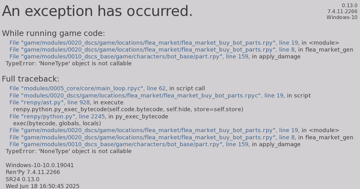The height and width of the screenshot is (189, 360).
Task: Click the 'An exception has occurred.' heading
Action: (x=97, y=12)
